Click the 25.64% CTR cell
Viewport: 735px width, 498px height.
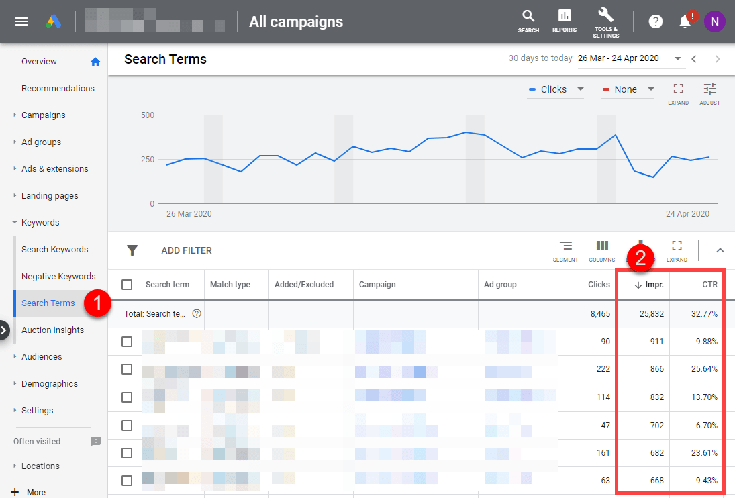click(704, 369)
